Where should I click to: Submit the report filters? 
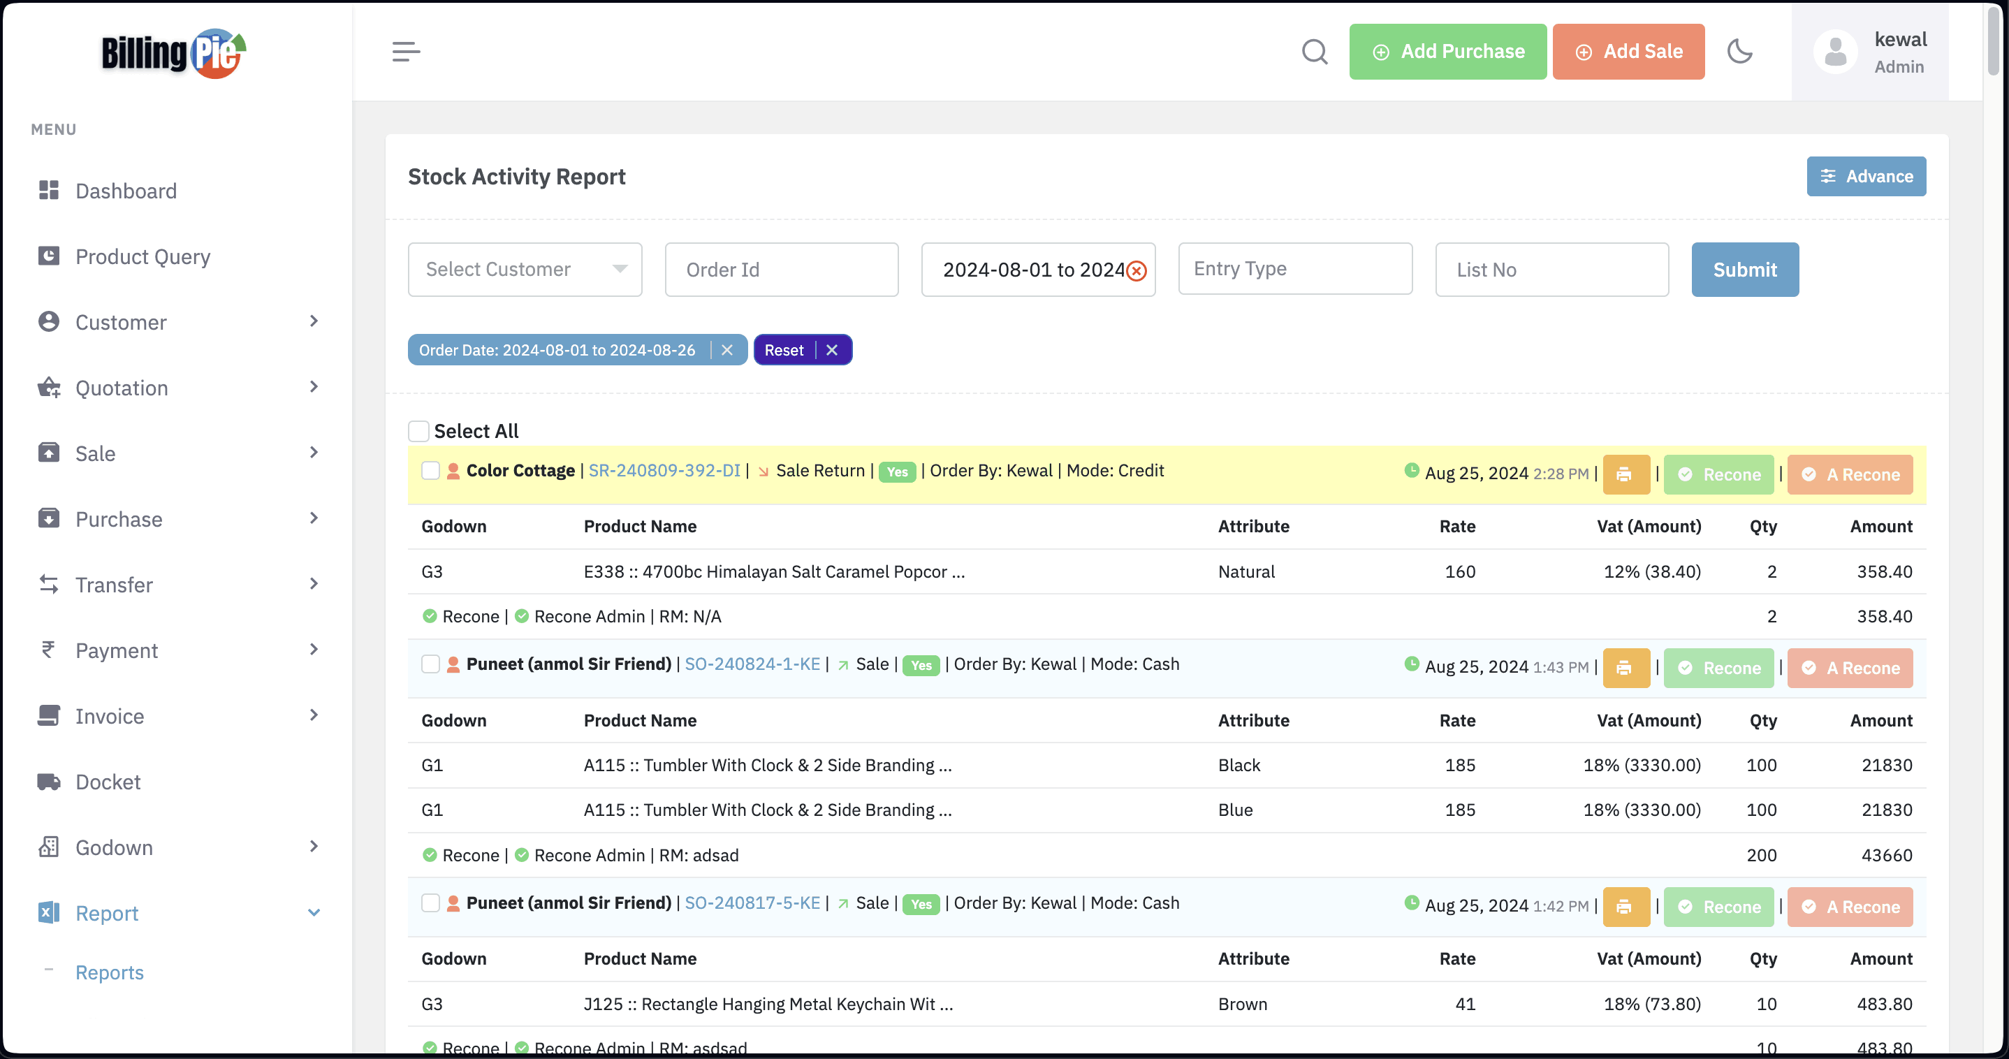coord(1745,269)
